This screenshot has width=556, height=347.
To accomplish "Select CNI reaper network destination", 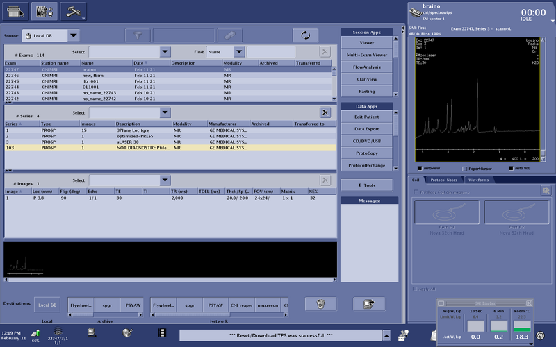I will pyautogui.click(x=241, y=305).
